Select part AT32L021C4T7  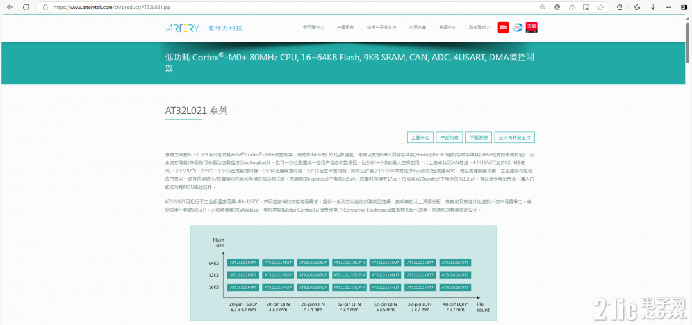tap(456, 287)
